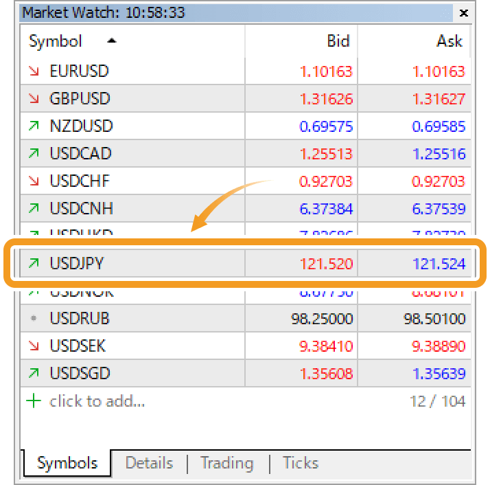
Task: Click the NZDUSD green up-arrow icon
Action: pos(34,126)
